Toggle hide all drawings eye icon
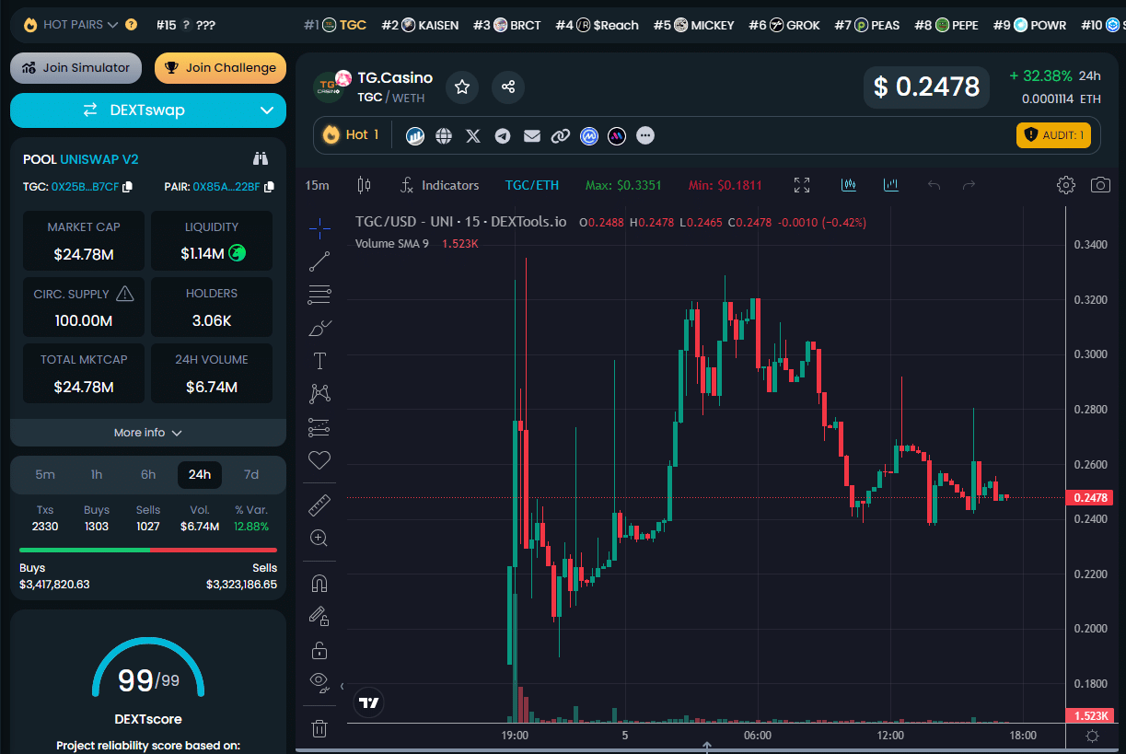Image resolution: width=1126 pixels, height=754 pixels. [x=319, y=682]
